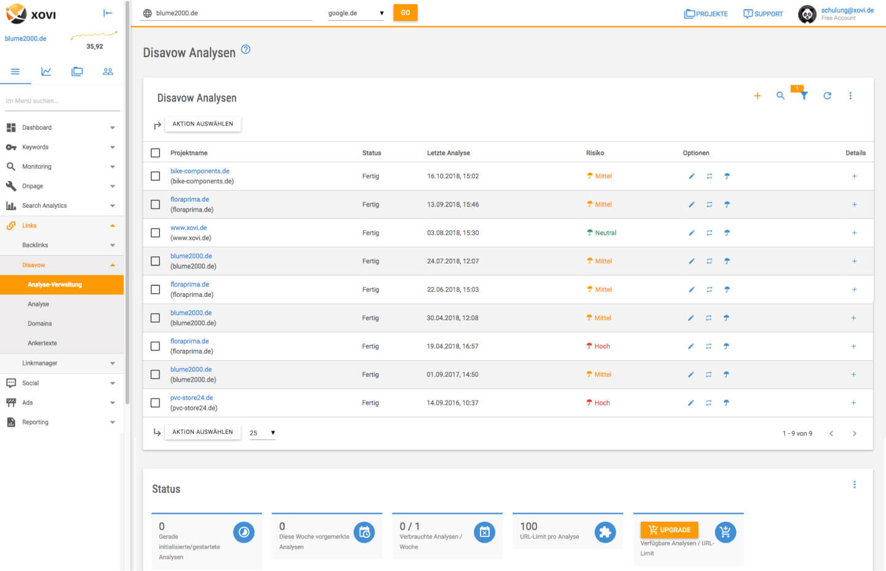
Task: Expand the Search Analytics menu section
Action: point(62,206)
